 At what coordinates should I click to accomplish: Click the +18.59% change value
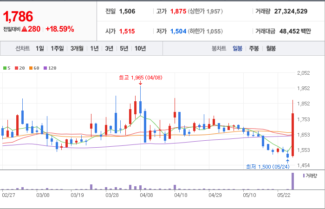pos(60,29)
